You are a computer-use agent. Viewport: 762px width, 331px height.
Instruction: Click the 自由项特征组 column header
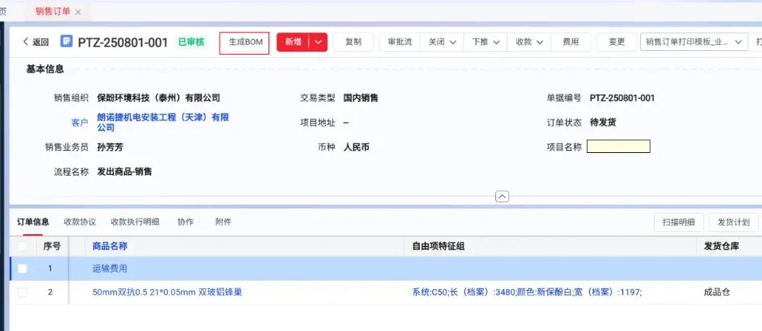[438, 246]
